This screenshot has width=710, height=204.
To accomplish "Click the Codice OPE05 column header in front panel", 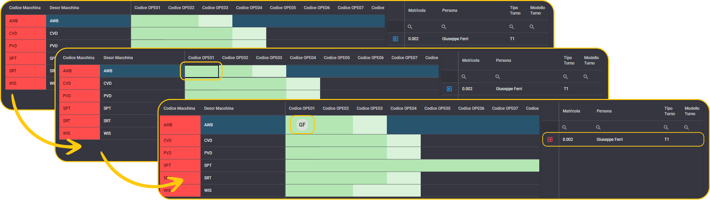I will coord(437,108).
